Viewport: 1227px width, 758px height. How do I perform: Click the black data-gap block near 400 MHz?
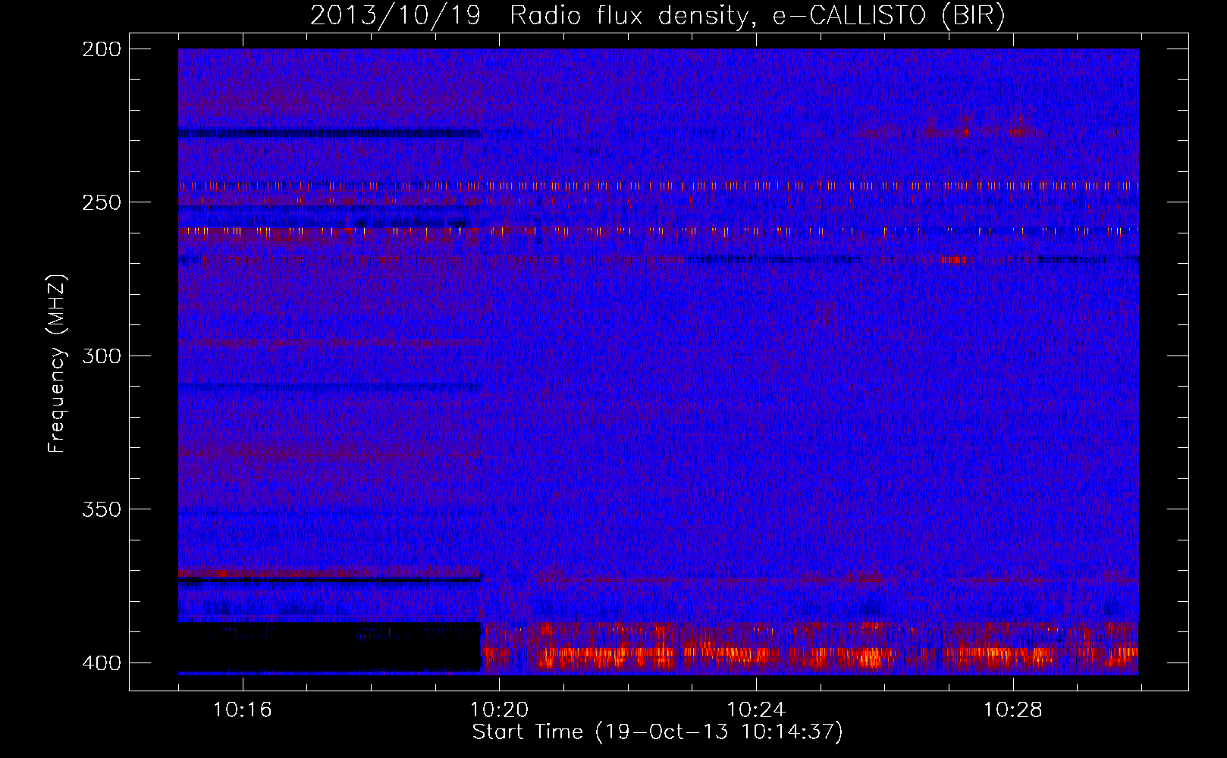tap(329, 647)
